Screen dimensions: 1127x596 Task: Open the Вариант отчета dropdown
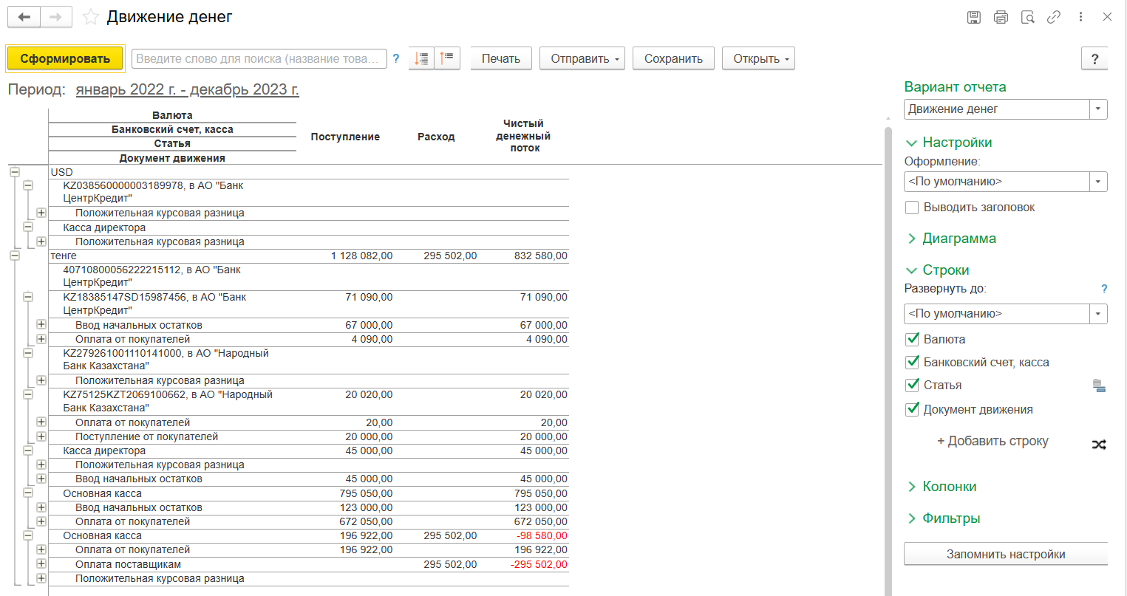(x=1098, y=109)
